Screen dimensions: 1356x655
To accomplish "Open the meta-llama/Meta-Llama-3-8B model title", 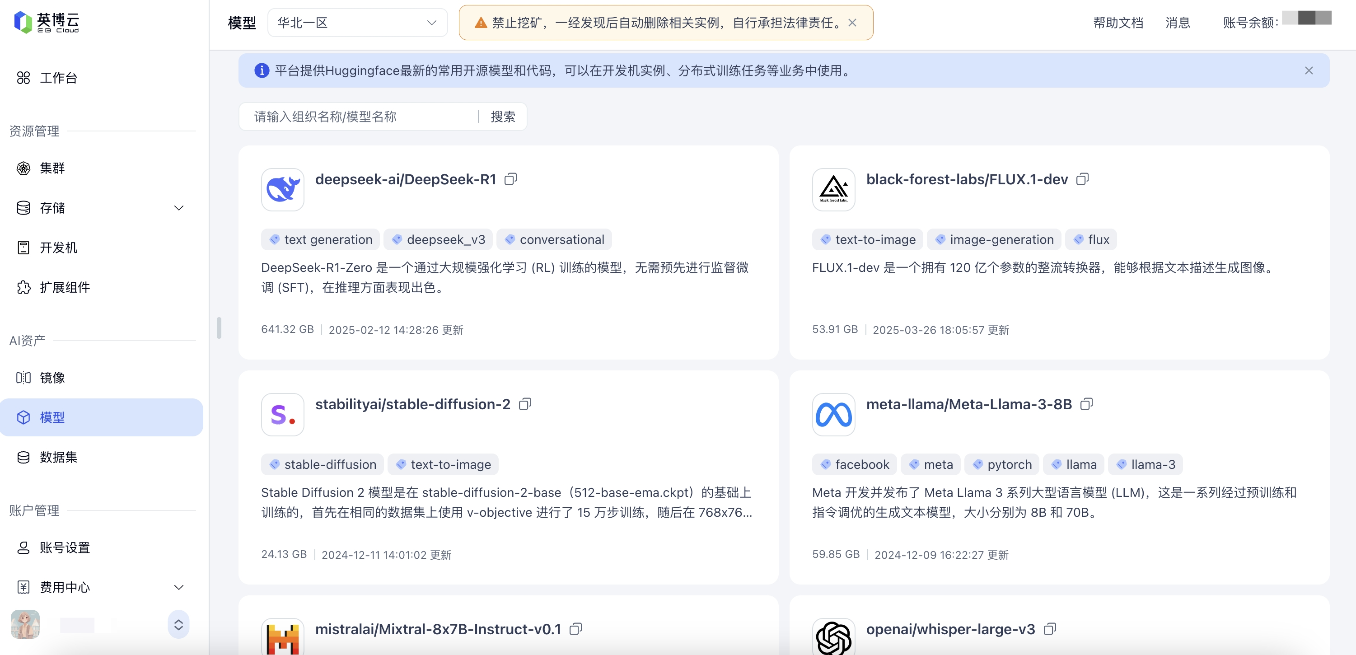I will [969, 404].
